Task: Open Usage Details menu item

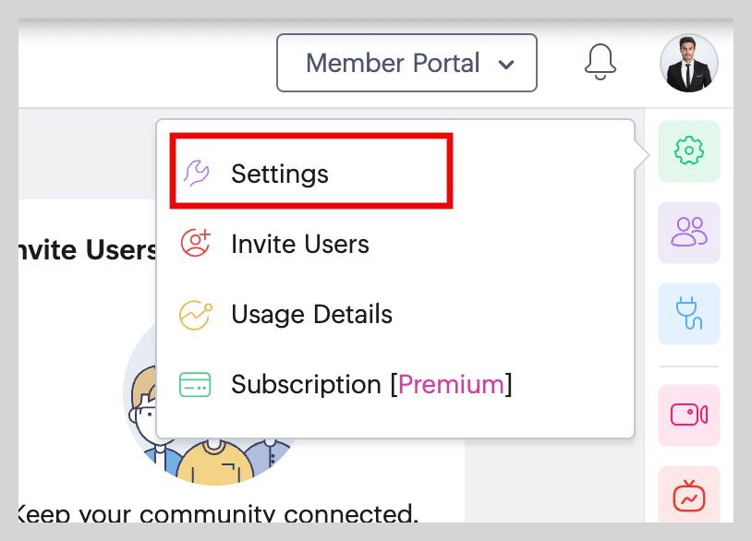Action: pyautogui.click(x=311, y=314)
